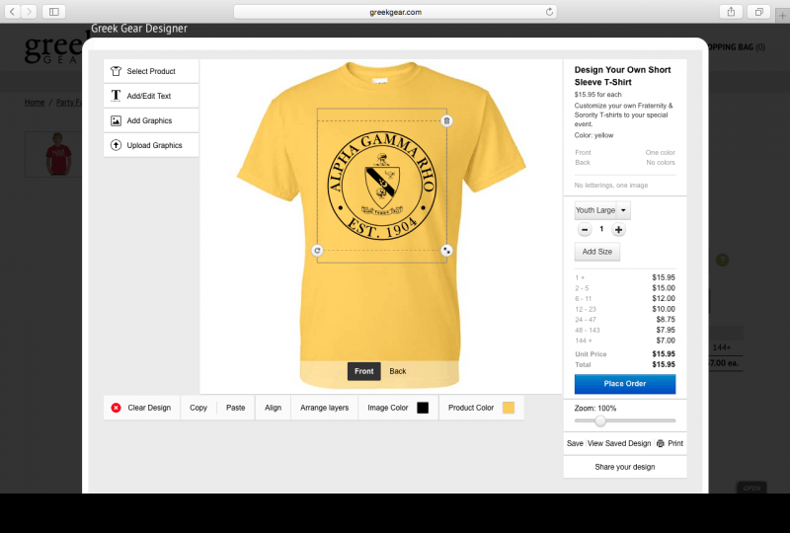The image size is (790, 533).
Task: Switch to the Back view of the shirt
Action: click(398, 371)
